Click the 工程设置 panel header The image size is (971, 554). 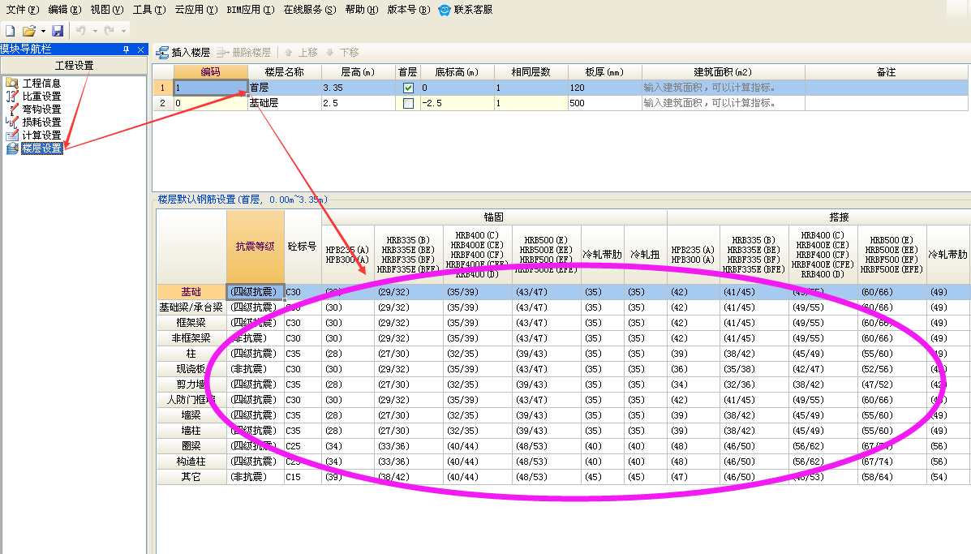click(74, 65)
